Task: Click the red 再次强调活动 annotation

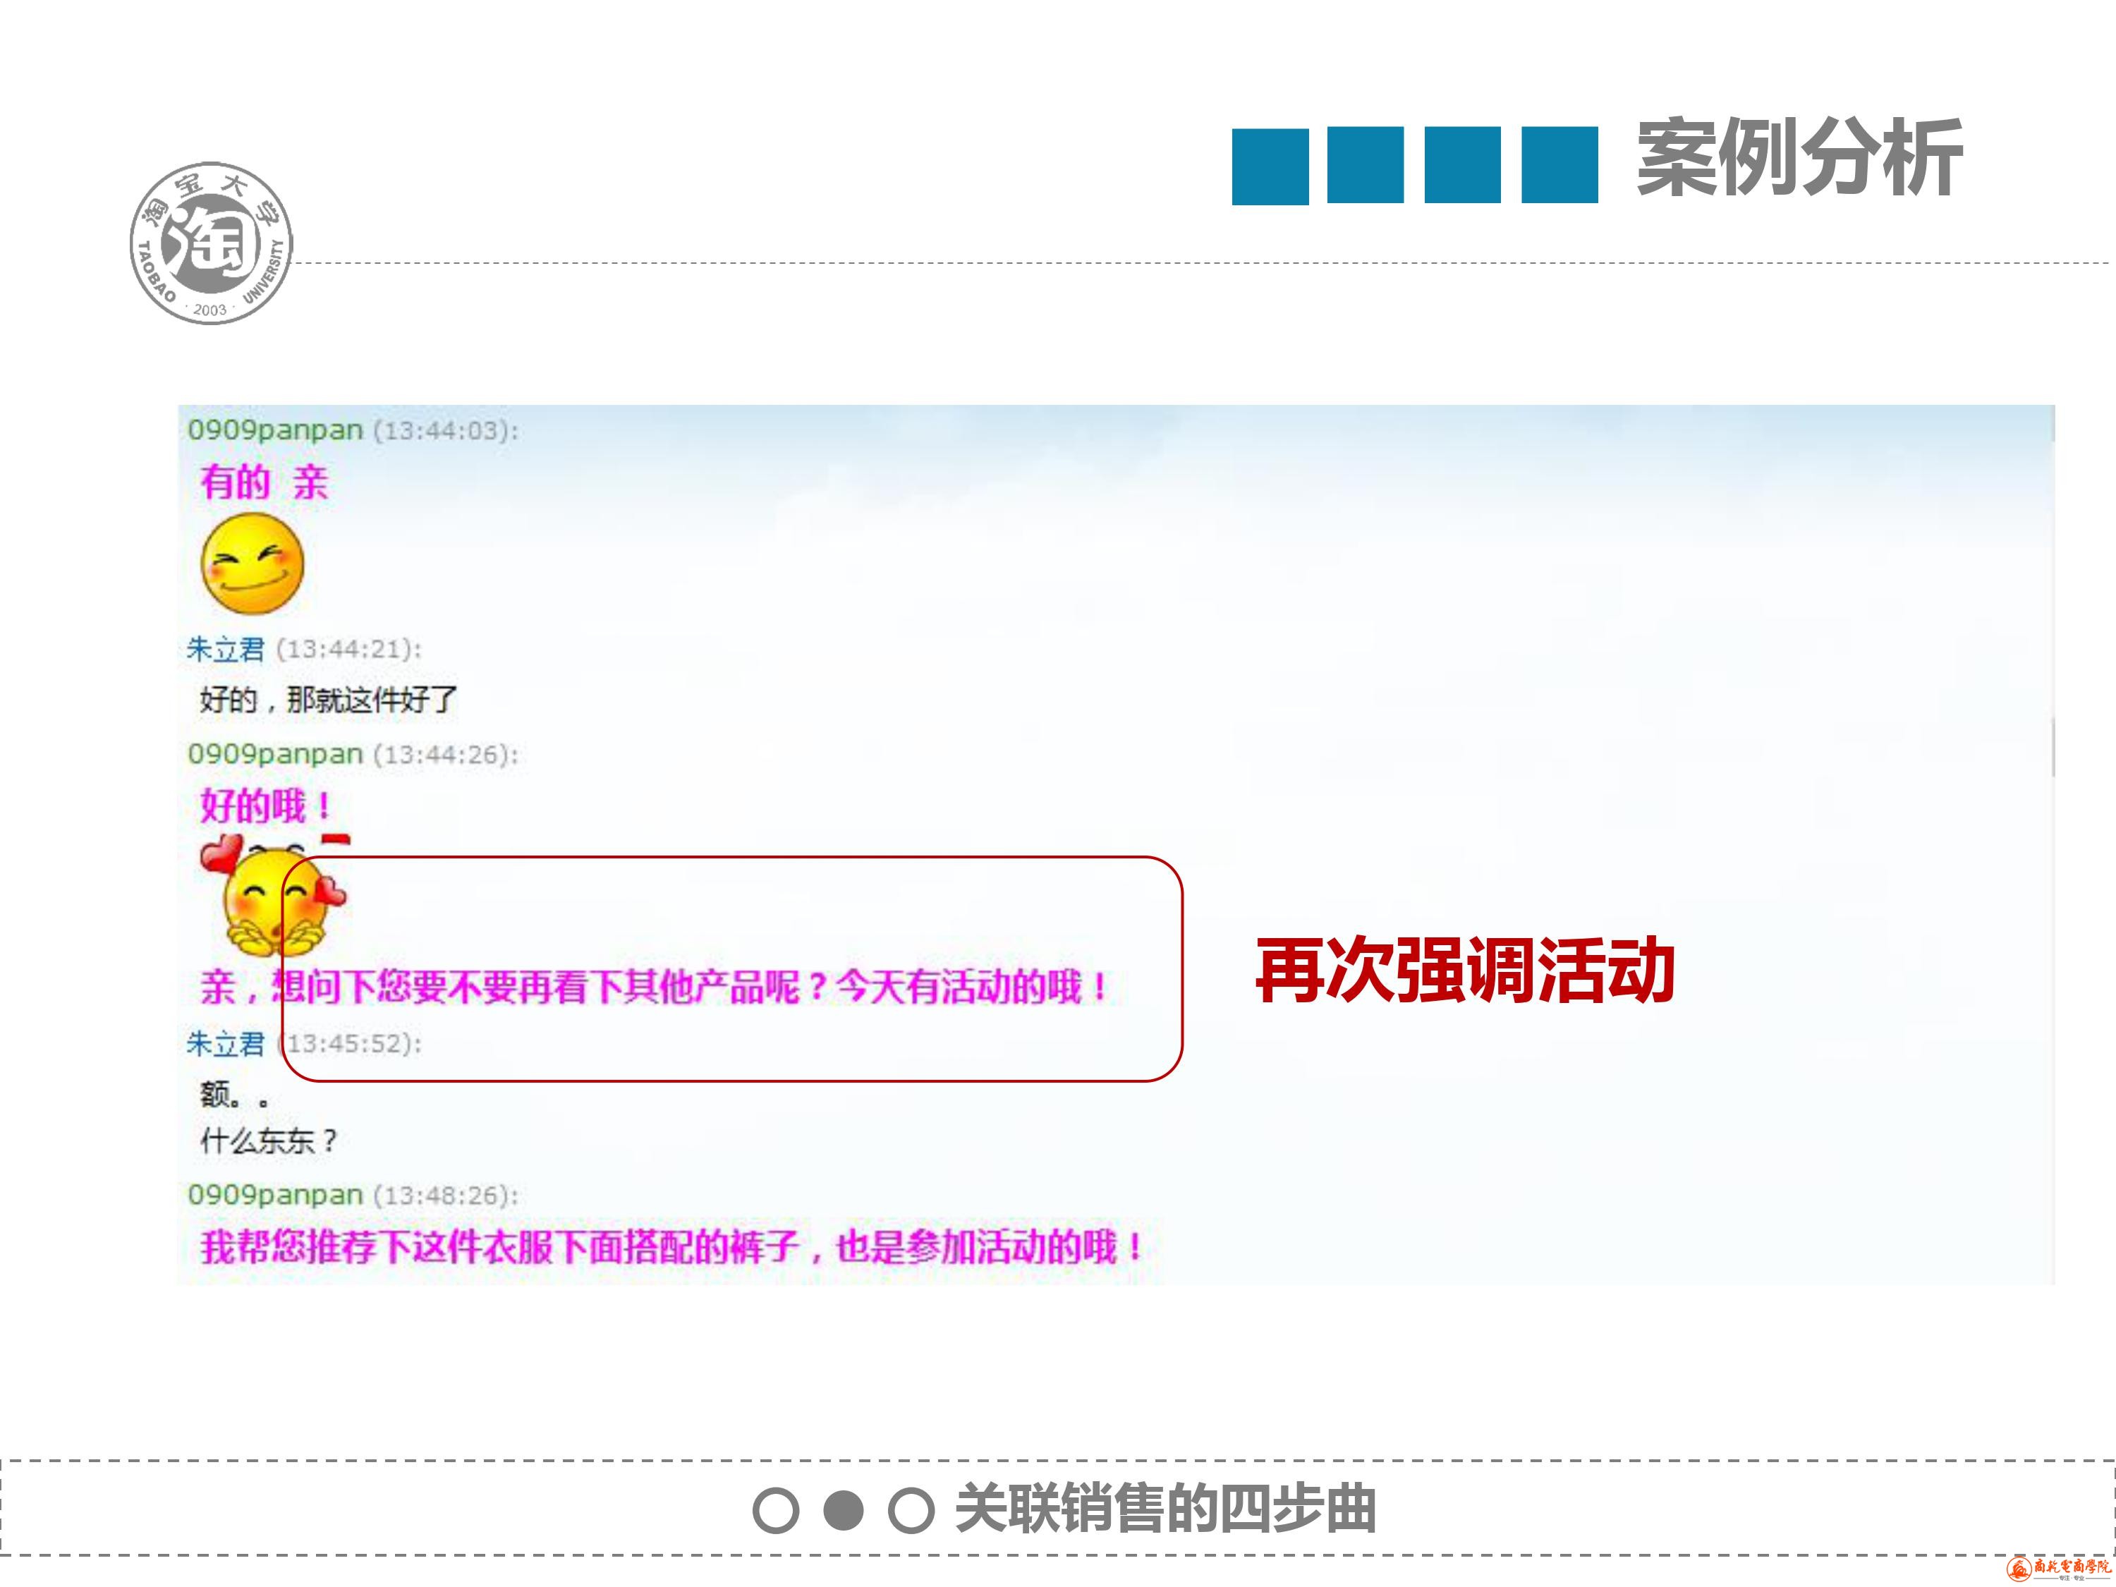Action: pyautogui.click(x=1464, y=971)
